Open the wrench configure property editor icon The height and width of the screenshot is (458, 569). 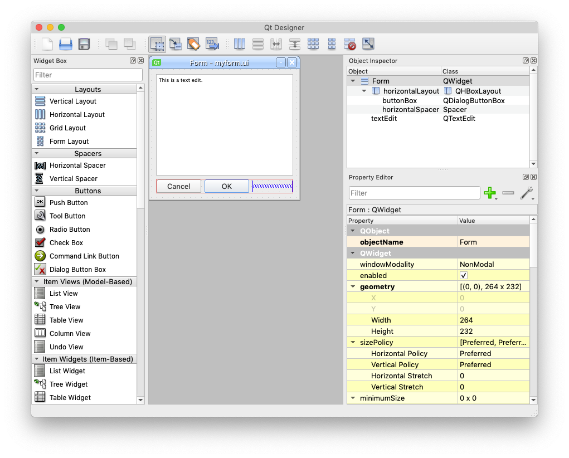coord(526,193)
